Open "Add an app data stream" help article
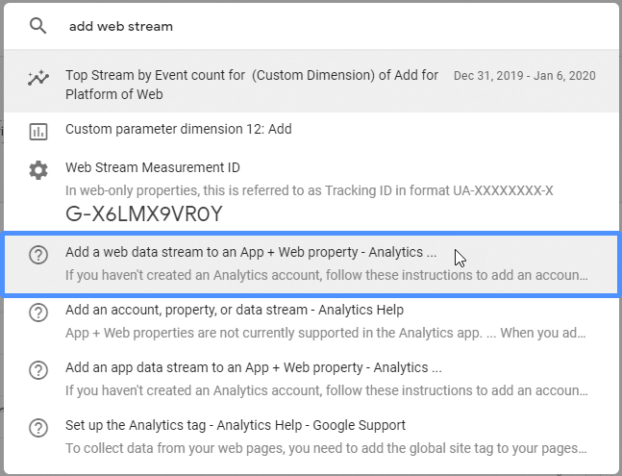Screen dimensions: 622x476 tap(311, 380)
